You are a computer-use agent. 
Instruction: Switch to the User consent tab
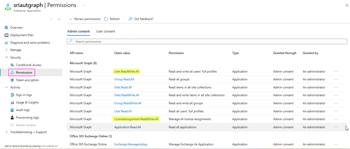point(106,31)
